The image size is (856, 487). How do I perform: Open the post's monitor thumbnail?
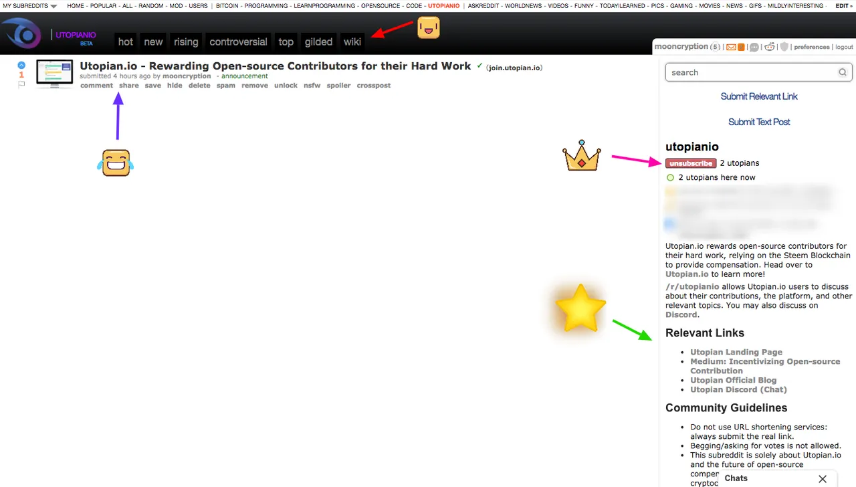coord(54,74)
